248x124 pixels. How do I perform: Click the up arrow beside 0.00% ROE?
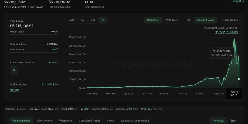[x=42, y=84]
